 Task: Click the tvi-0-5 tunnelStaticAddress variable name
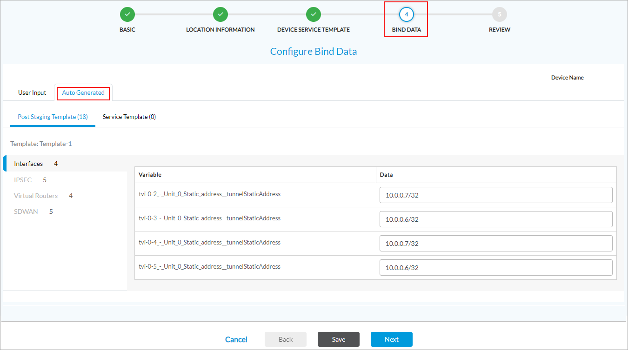(x=210, y=266)
